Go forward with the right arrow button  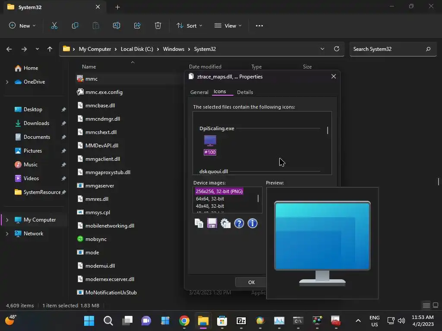[24, 49]
